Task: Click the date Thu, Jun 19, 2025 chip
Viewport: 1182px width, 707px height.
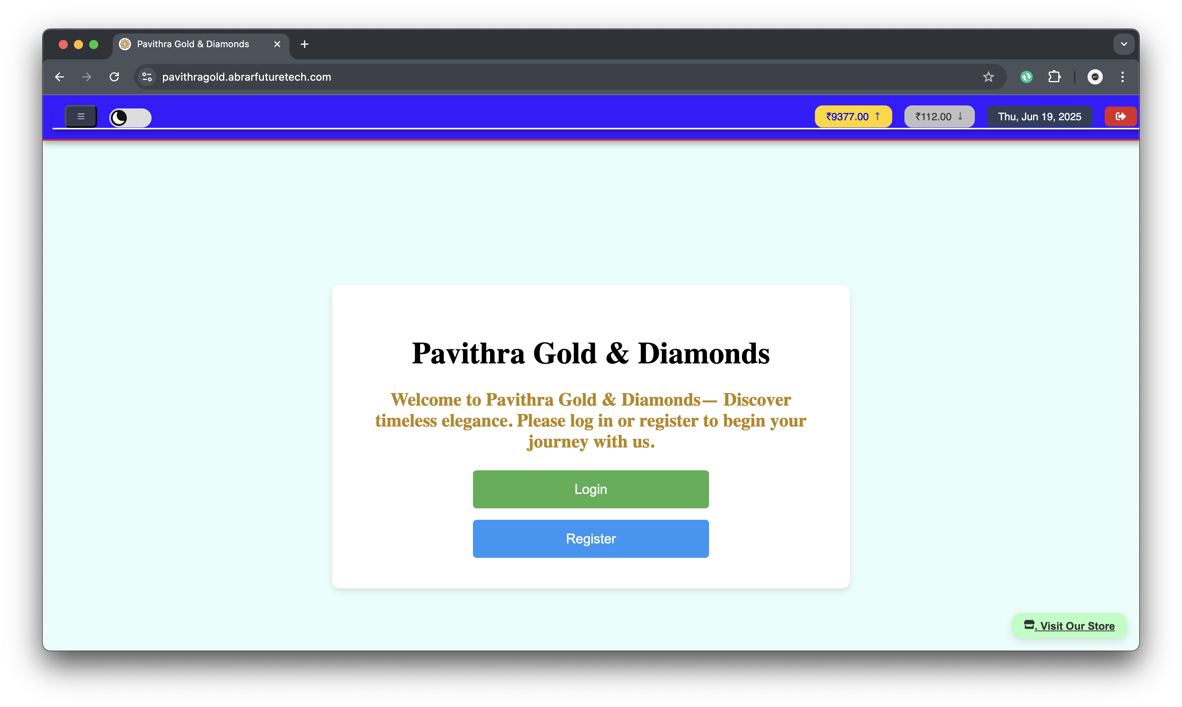Action: tap(1039, 116)
